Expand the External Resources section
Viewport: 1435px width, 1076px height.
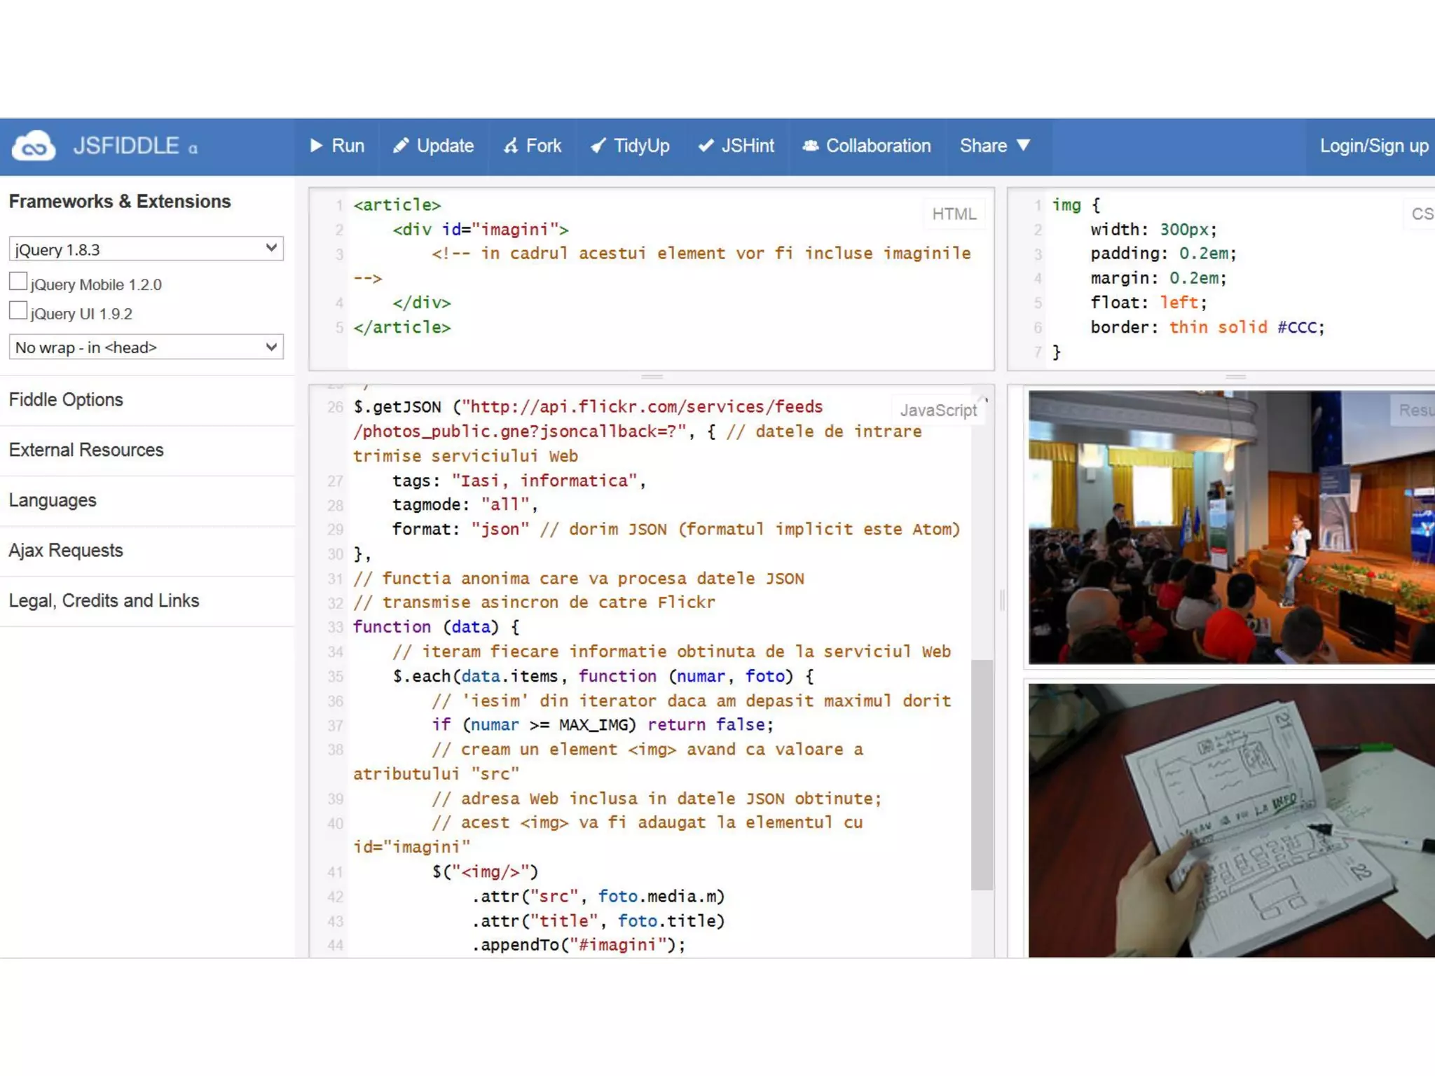click(x=86, y=450)
